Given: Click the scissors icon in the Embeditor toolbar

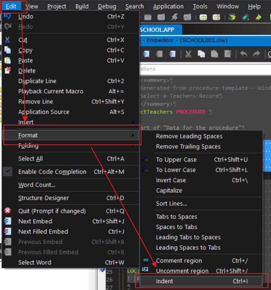Looking at the screenshot, I should (x=188, y=54).
